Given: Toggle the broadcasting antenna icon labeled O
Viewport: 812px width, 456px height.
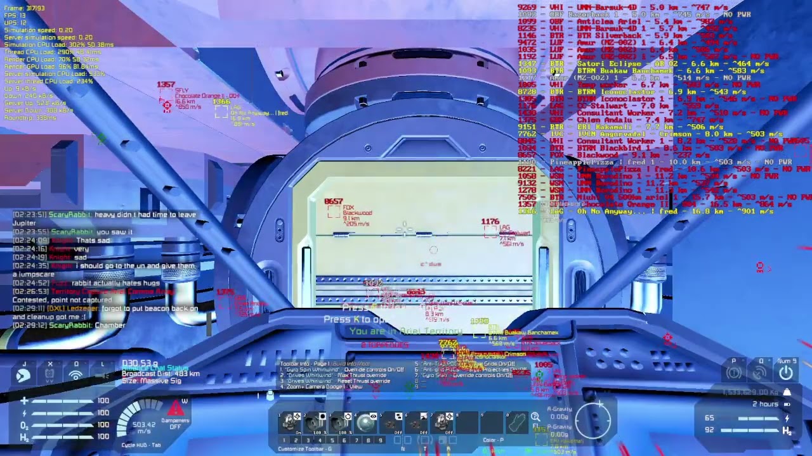Looking at the screenshot, I should pyautogui.click(x=75, y=375).
